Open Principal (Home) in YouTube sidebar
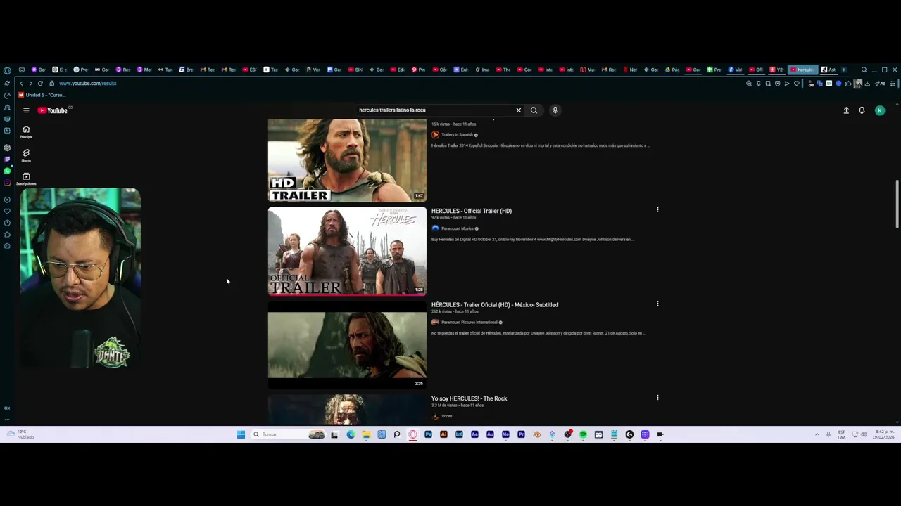Image resolution: width=901 pixels, height=506 pixels. point(26,131)
